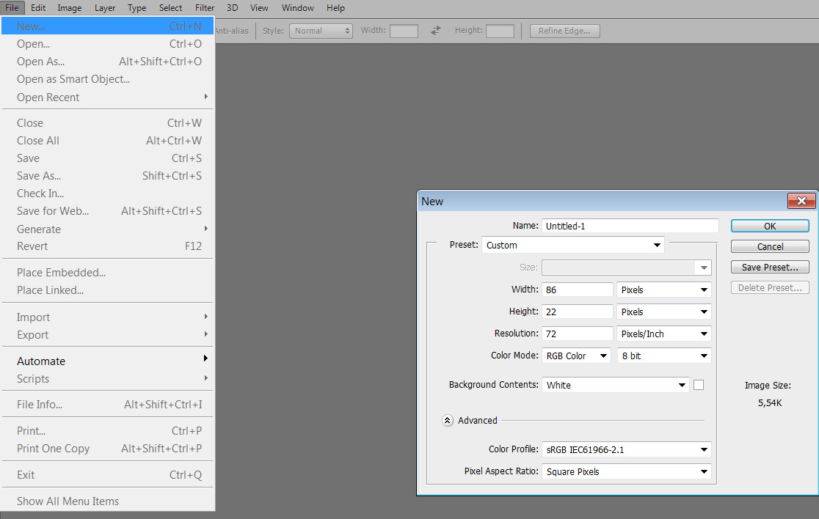Collapse the Advanced section chevron
Screen dimensions: 819x519
point(447,421)
